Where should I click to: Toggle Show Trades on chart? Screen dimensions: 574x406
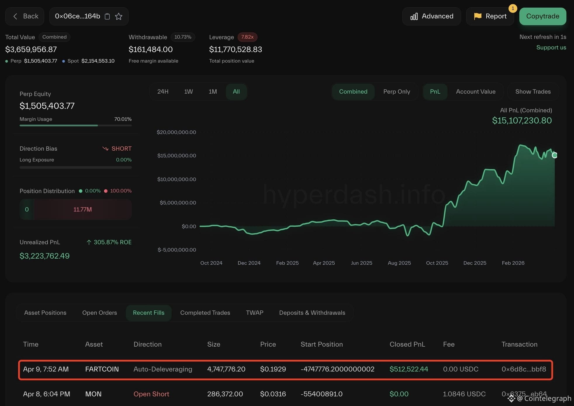[x=533, y=92]
